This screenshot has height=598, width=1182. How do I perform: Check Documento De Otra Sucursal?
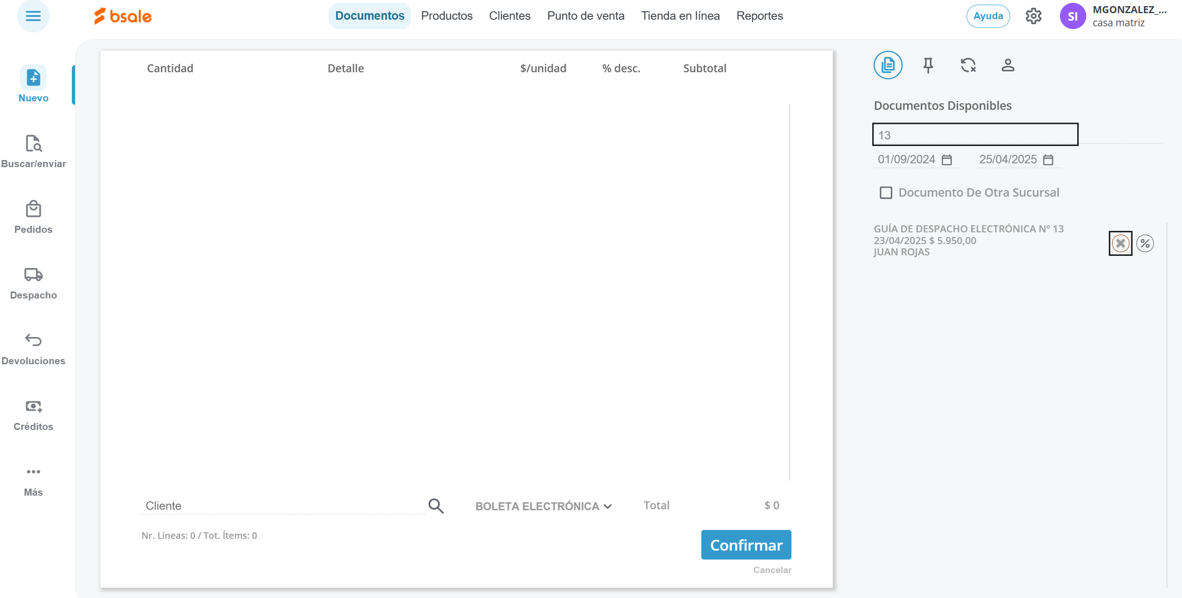[886, 193]
